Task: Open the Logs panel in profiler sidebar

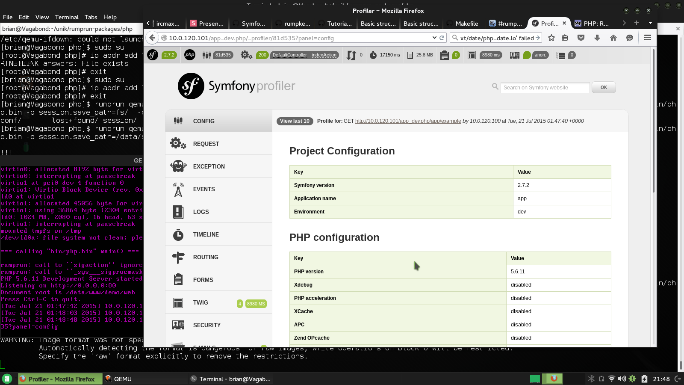Action: pos(218,212)
